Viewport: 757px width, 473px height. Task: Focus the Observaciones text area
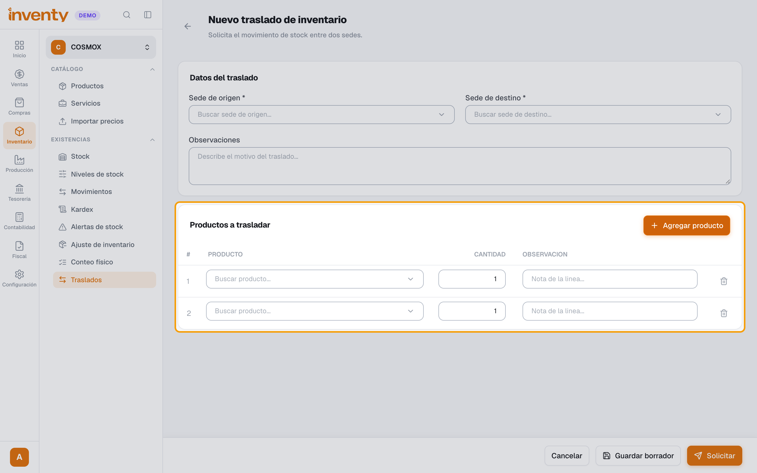click(460, 166)
